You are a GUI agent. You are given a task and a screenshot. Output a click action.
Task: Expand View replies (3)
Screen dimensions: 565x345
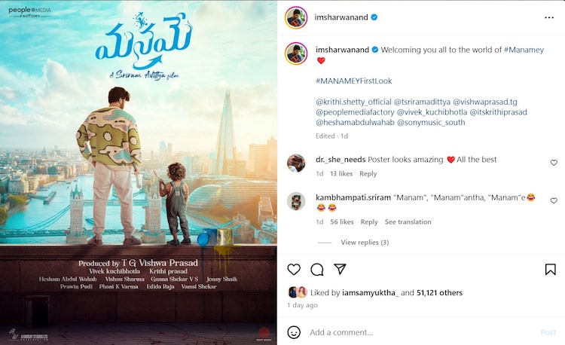tap(365, 243)
